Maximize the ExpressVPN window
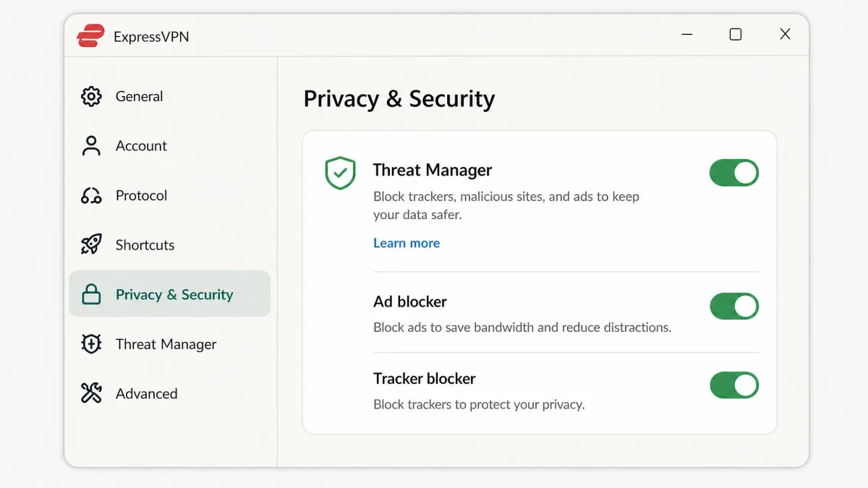This screenshot has height=488, width=868. click(736, 34)
